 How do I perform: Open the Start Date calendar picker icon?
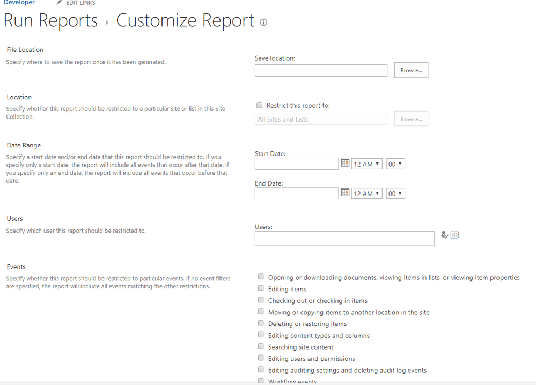tap(345, 163)
